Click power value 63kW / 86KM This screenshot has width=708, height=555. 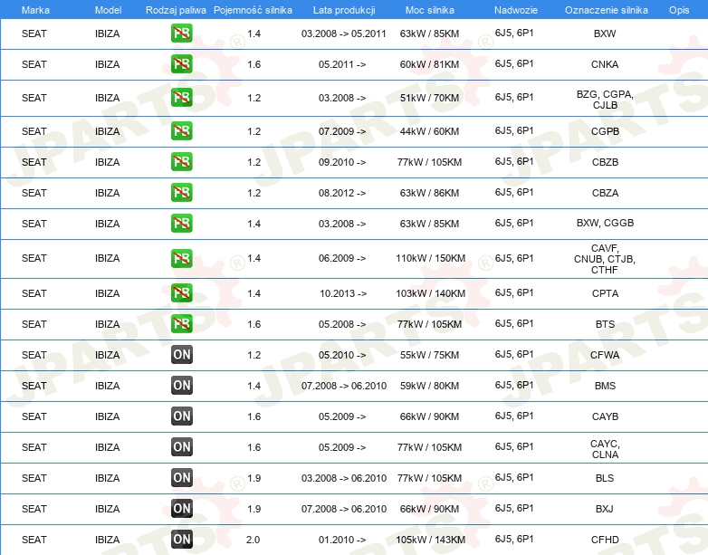[429, 193]
